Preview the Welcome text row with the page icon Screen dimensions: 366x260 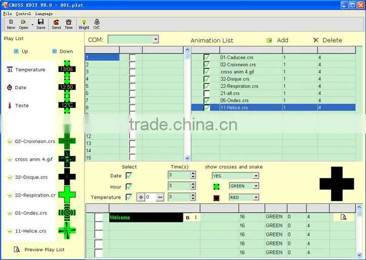coord(343,217)
